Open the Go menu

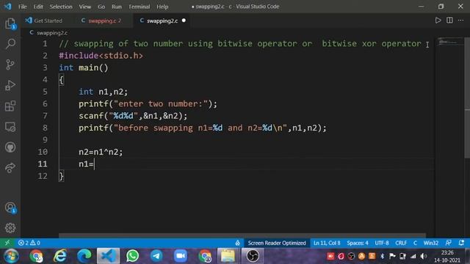101,7
